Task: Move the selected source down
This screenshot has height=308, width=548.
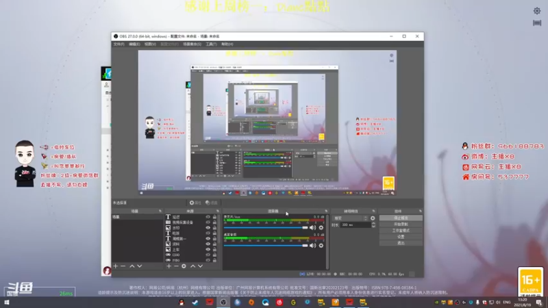Action: pos(200,266)
